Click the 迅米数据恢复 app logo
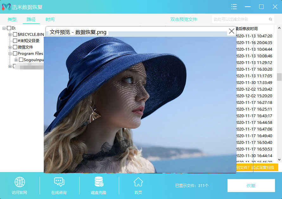 [x=6, y=7]
